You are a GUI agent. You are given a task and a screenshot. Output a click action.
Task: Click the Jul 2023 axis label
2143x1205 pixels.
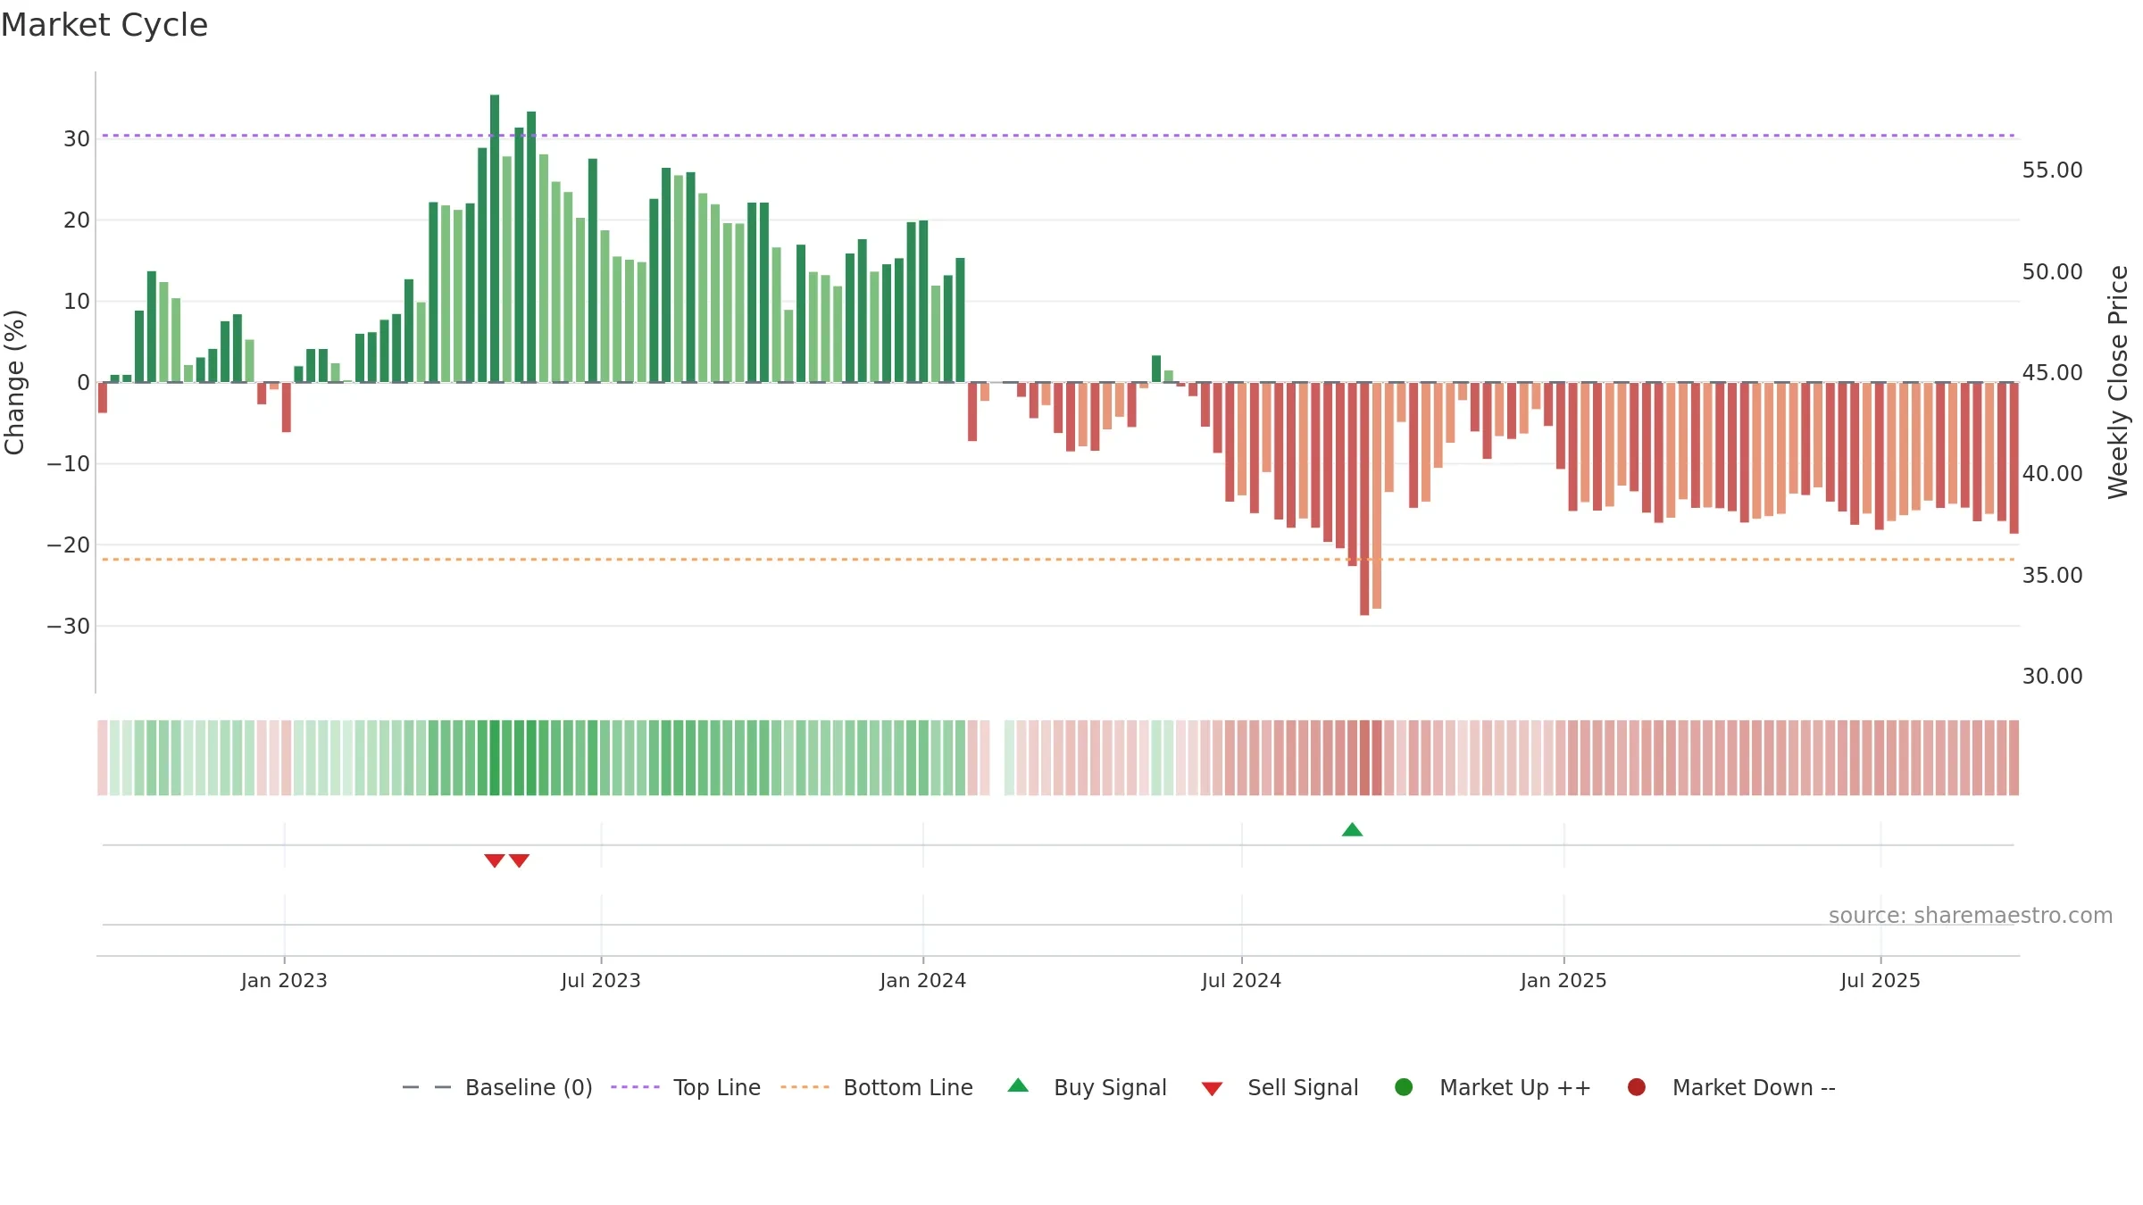point(601,980)
